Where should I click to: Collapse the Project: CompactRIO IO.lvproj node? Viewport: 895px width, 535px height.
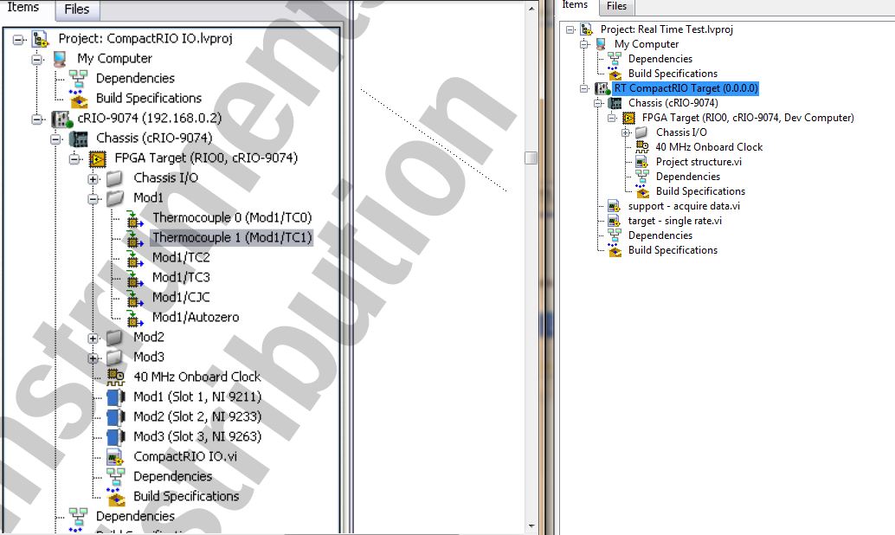tap(18, 40)
